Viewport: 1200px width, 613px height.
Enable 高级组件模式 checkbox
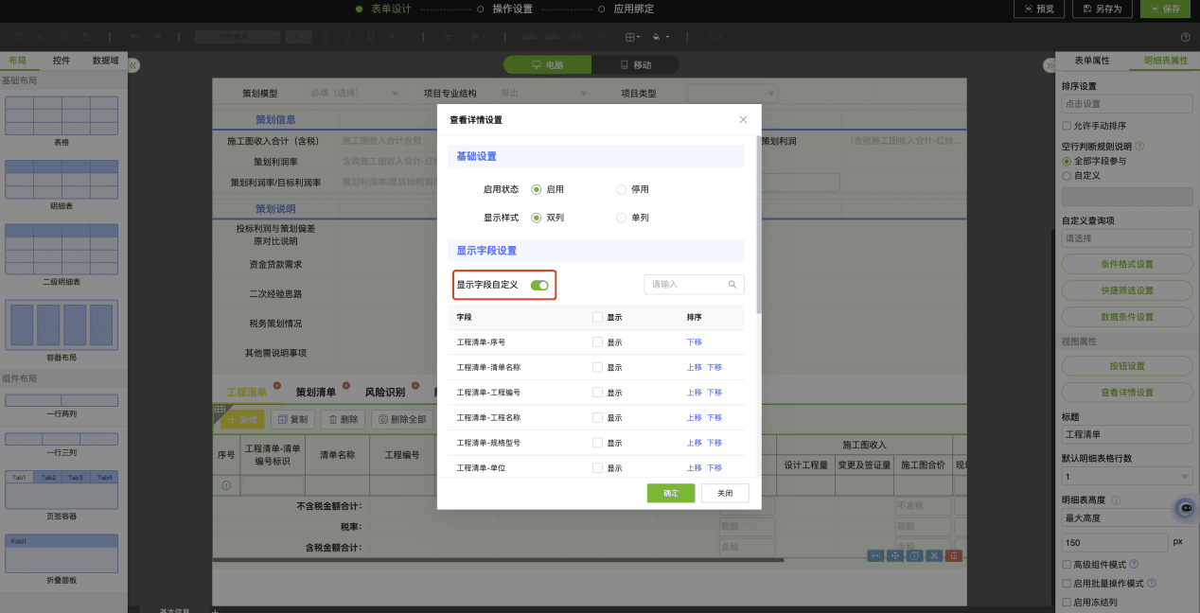click(1067, 565)
